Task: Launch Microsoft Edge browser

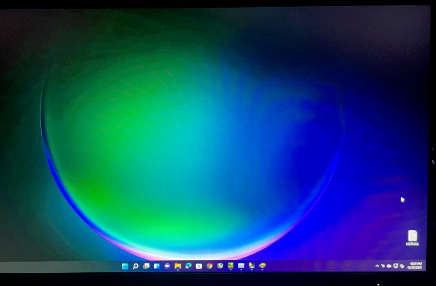Action: 188,266
